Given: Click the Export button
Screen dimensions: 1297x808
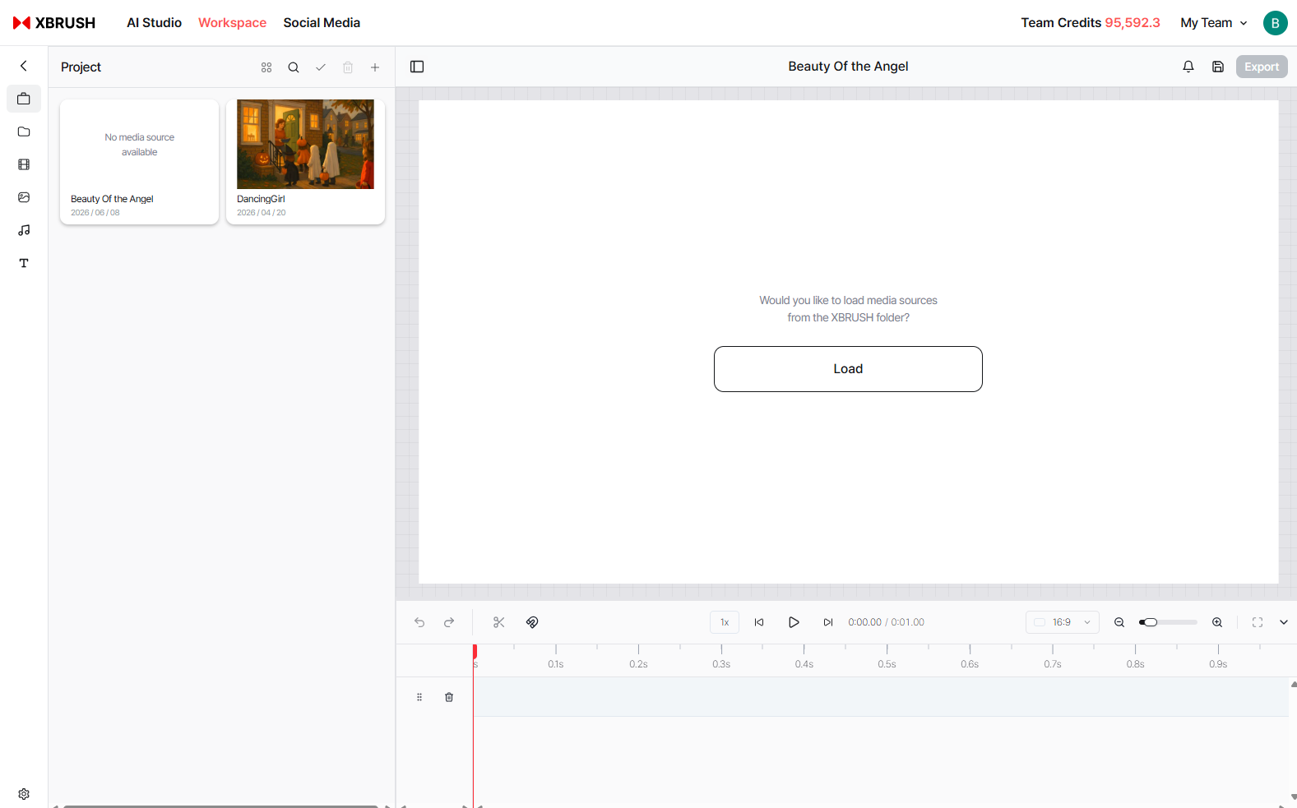Looking at the screenshot, I should 1262,67.
